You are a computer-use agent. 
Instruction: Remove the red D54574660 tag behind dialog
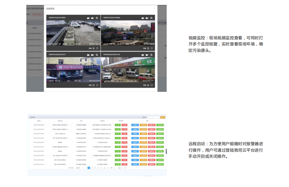coord(42,14)
